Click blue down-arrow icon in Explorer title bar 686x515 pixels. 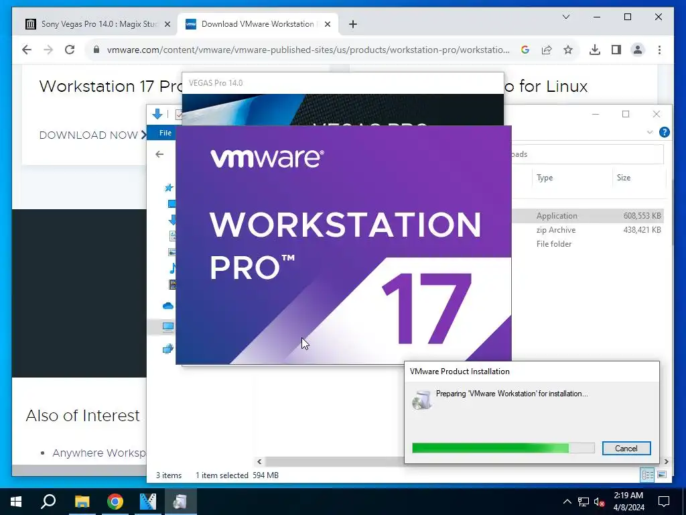[x=157, y=114]
